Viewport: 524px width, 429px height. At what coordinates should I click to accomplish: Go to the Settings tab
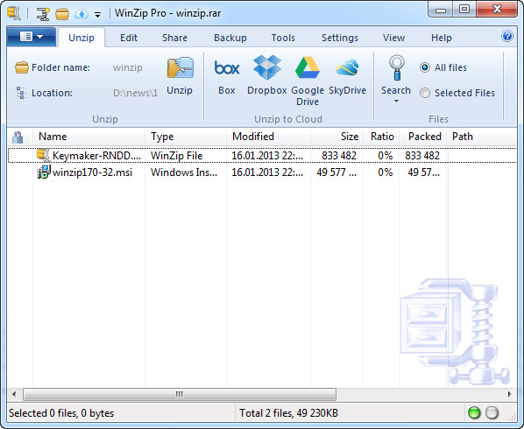(340, 38)
